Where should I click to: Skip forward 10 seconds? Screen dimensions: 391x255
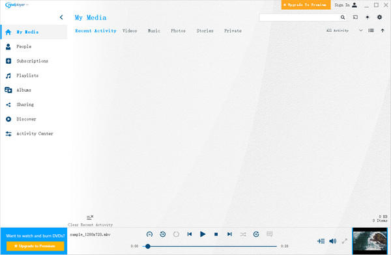pyautogui.click(x=256, y=234)
